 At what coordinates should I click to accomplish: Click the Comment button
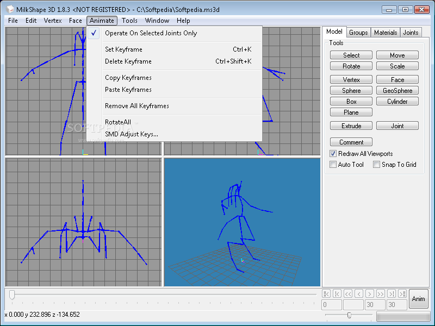coord(351,142)
